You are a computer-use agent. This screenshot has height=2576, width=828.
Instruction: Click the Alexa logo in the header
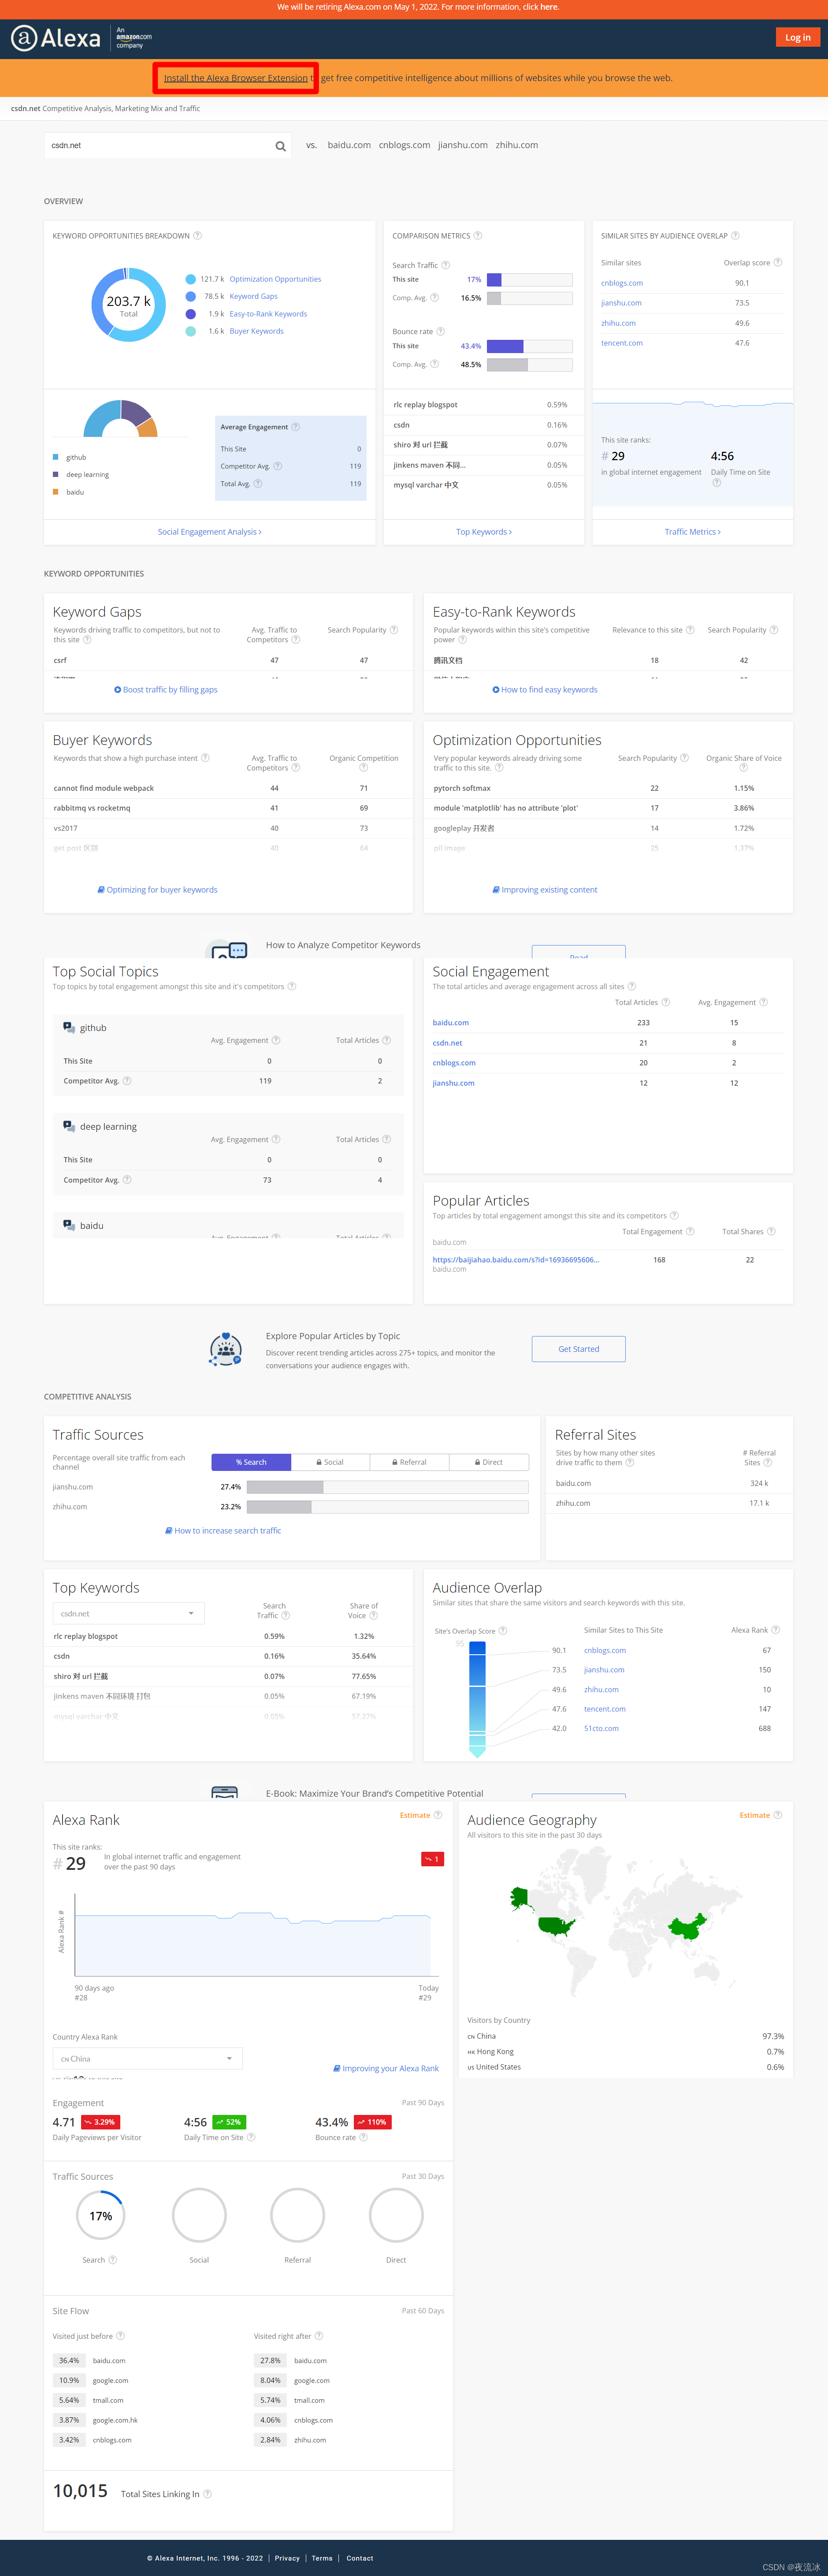click(56, 38)
